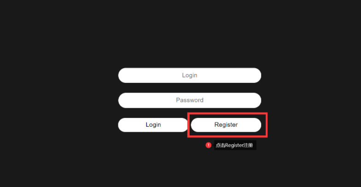Click the 'Password' placeholder text
Image resolution: width=361 pixels, height=187 pixels.
coord(190,100)
